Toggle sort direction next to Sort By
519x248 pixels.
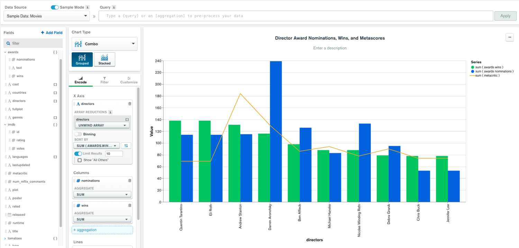pyautogui.click(x=126, y=146)
